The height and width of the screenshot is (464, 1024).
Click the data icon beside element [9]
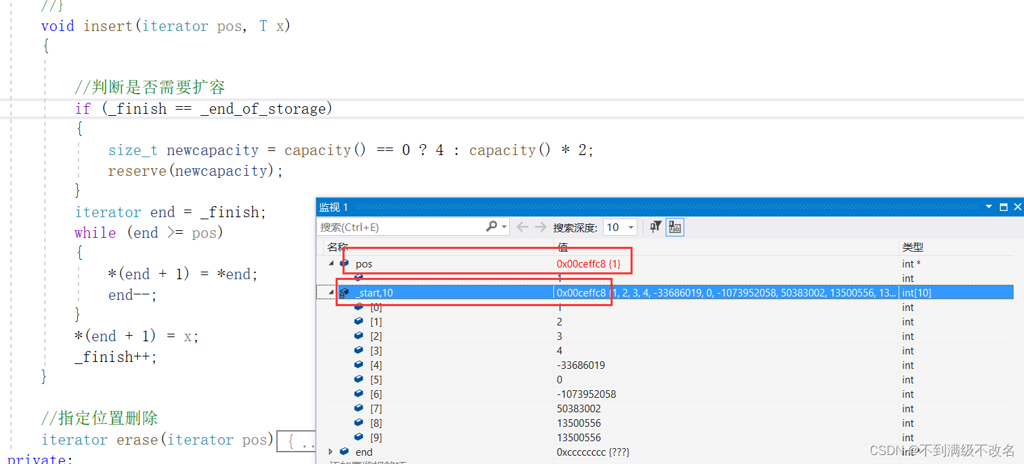358,437
